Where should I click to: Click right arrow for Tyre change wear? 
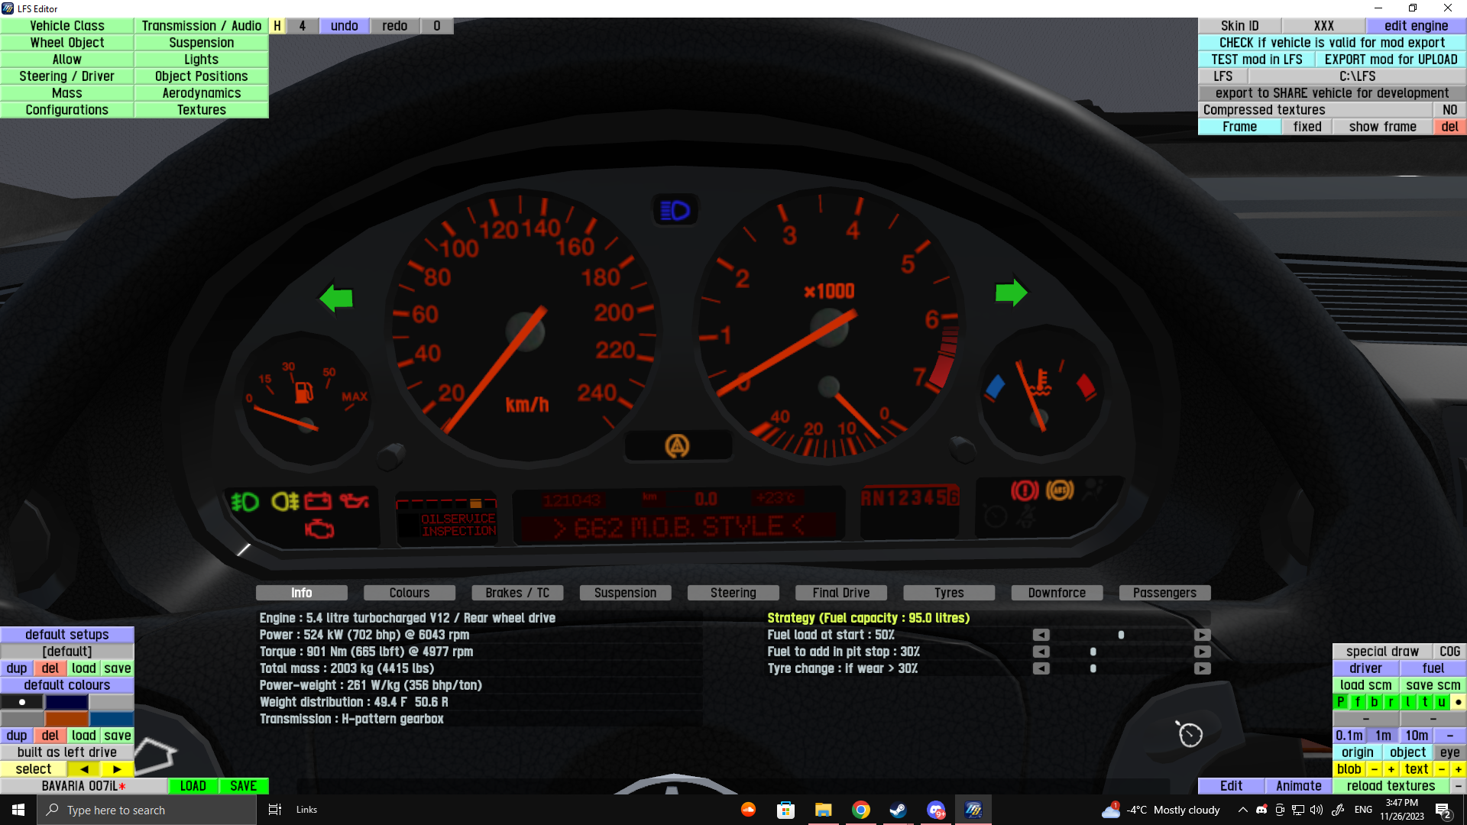pyautogui.click(x=1202, y=668)
